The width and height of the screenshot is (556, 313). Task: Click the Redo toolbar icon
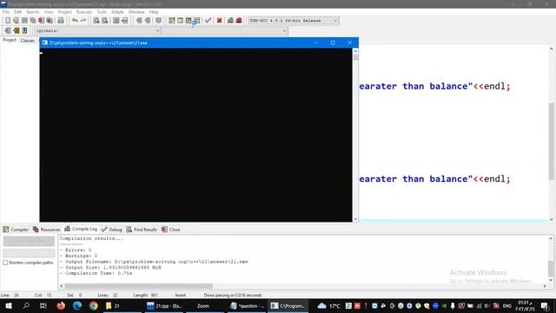coord(83,21)
